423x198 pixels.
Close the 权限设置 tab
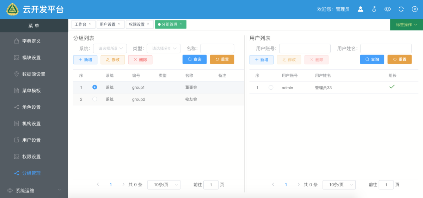click(x=148, y=24)
